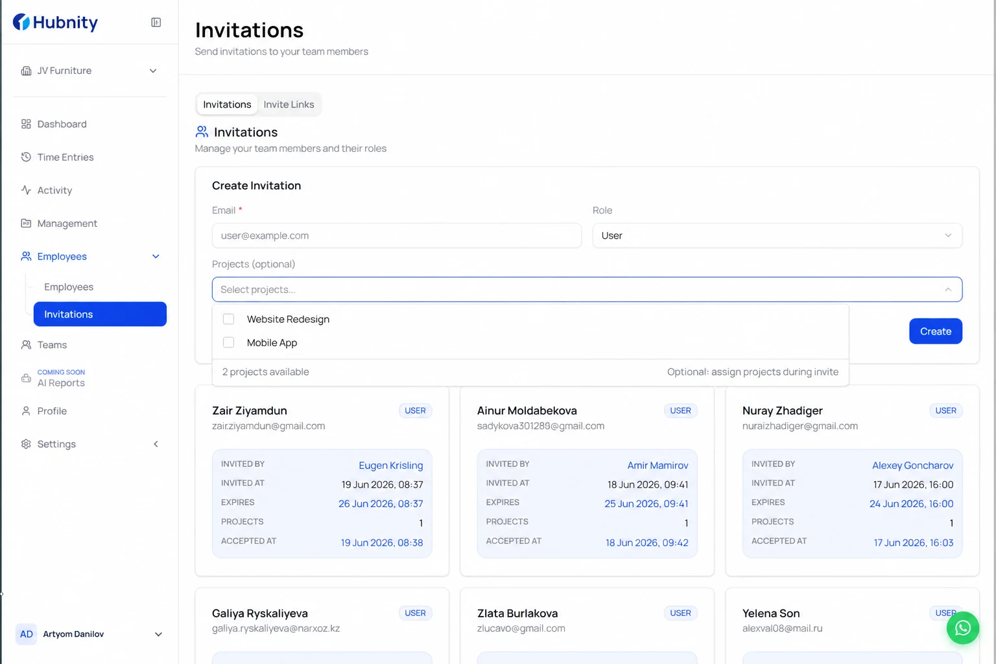Image resolution: width=996 pixels, height=664 pixels.
Task: Click expiry date 26 Jun 2026, 08:37
Action: point(381,504)
